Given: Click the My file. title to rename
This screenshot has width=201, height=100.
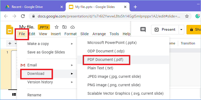Looking at the screenshot, I should (27, 27).
